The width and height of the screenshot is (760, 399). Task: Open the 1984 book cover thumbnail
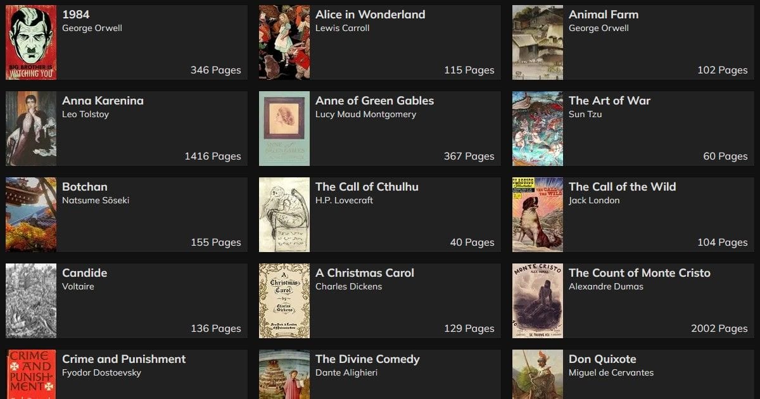point(31,42)
